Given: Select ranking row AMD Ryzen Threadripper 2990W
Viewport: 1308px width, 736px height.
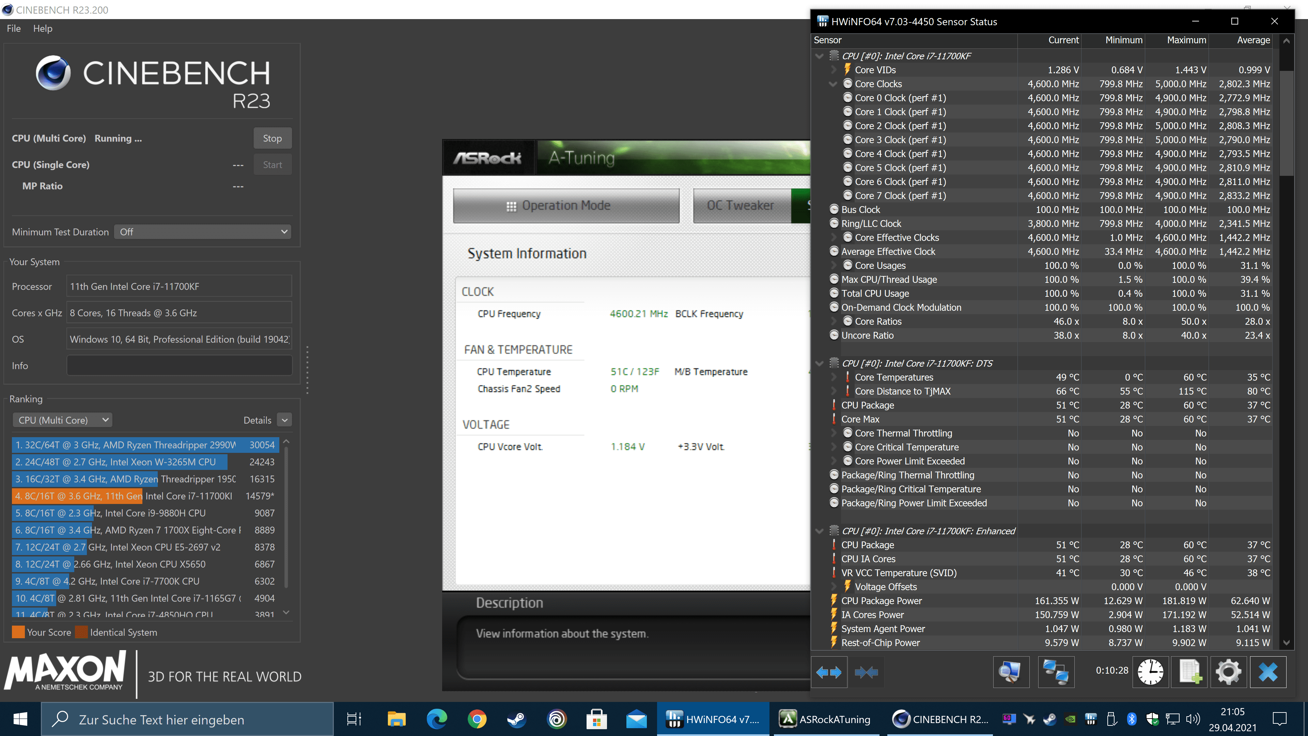Looking at the screenshot, I should coord(145,445).
